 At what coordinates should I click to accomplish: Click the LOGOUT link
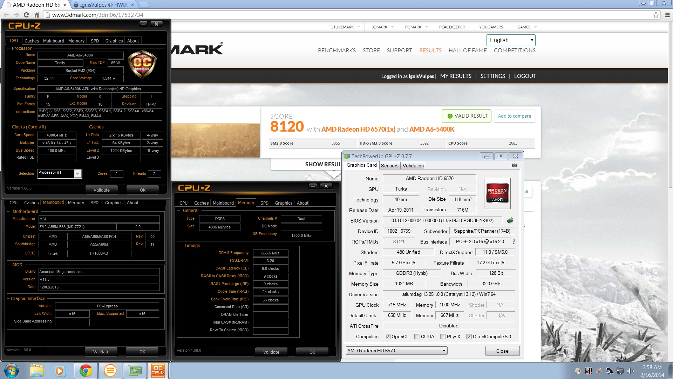point(525,76)
